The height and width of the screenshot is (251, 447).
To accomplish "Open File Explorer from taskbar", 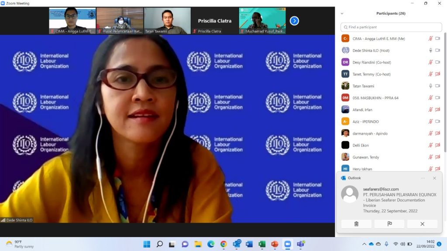I will pos(198,244).
